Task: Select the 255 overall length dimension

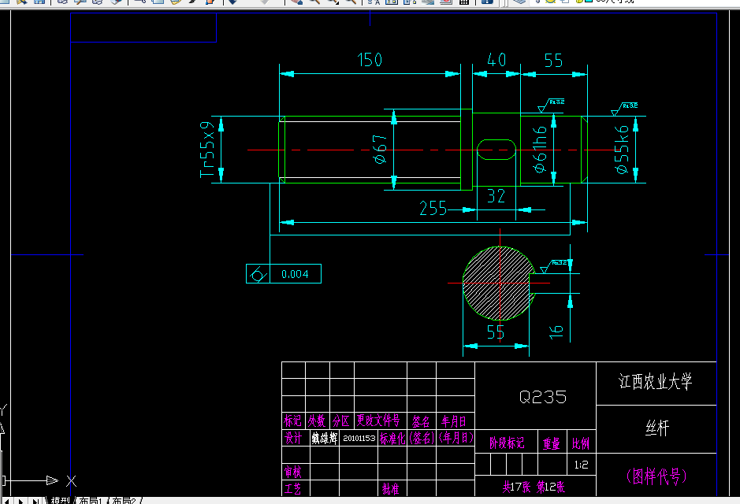Action: click(x=433, y=208)
